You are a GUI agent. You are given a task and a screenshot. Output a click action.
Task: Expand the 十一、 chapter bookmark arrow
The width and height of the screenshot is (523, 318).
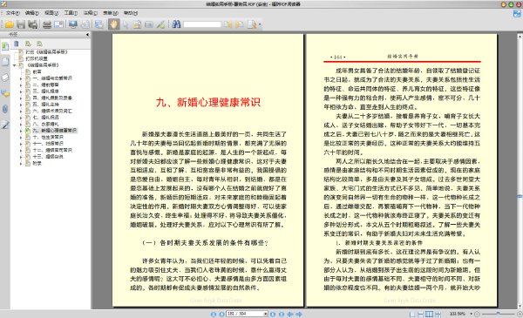pyautogui.click(x=21, y=144)
